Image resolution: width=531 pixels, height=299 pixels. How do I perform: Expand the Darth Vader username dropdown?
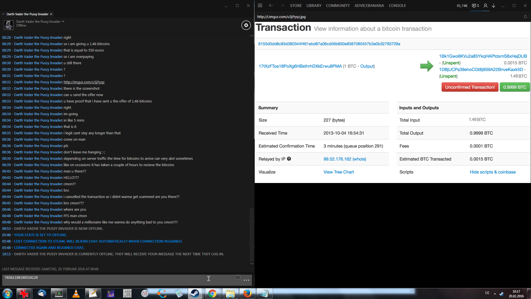point(63,21)
